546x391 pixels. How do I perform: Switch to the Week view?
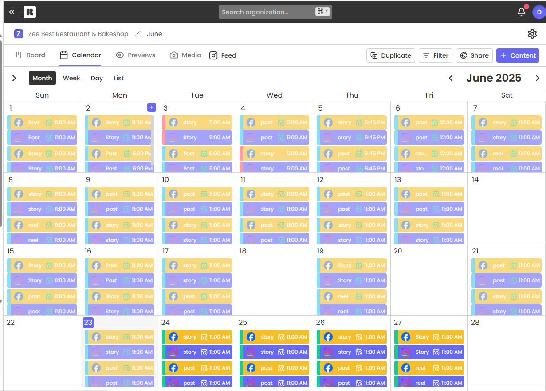click(71, 78)
